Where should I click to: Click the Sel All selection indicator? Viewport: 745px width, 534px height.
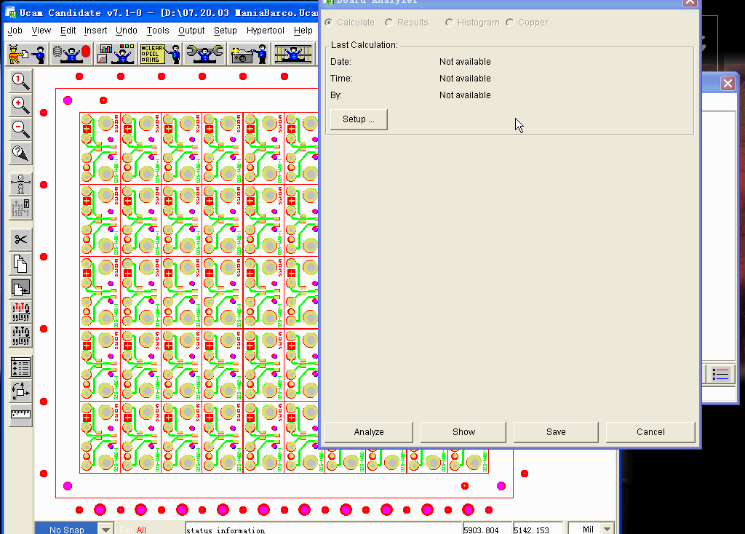(133, 530)
